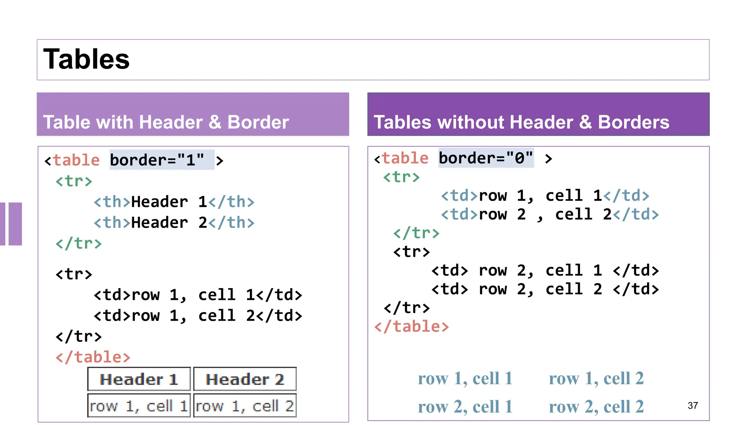The width and height of the screenshot is (756, 425).
Task: Click the '<td>row 2 , cell 2</td>' code line
Action: pos(550,214)
